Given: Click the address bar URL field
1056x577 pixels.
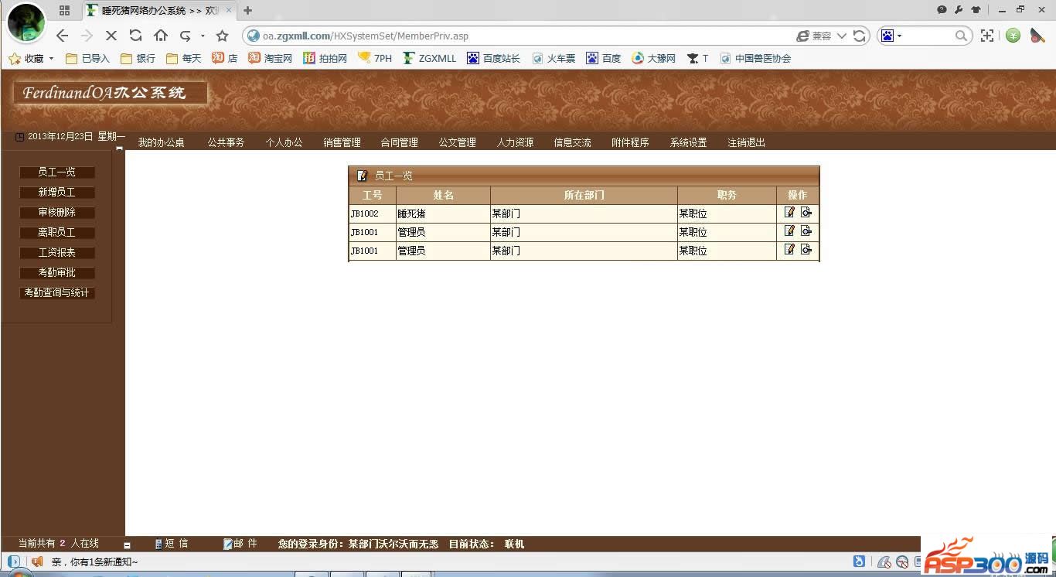Looking at the screenshot, I should click(x=526, y=36).
